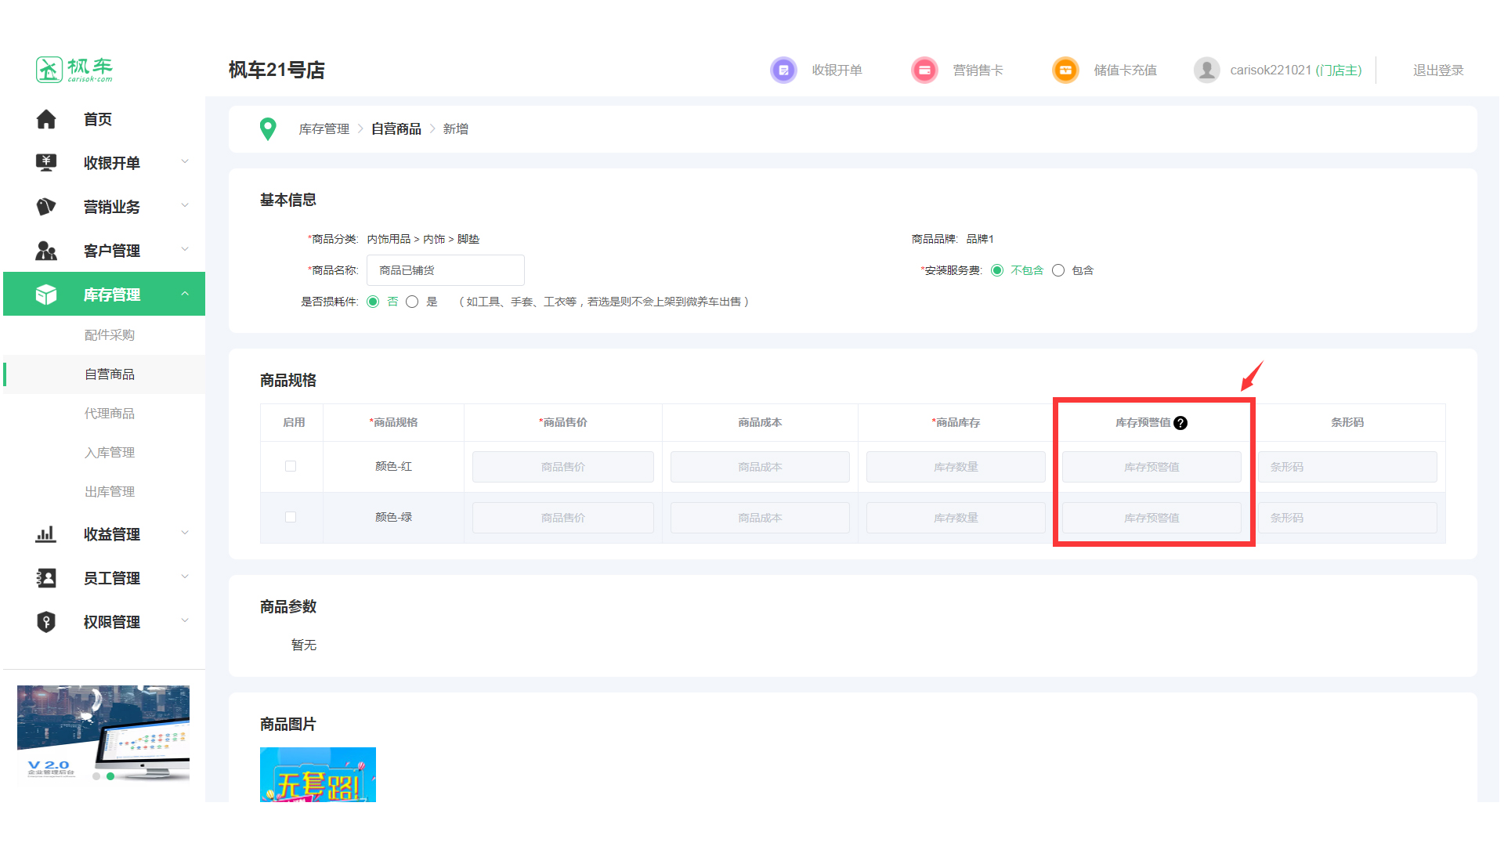Click 库存数量 field in 颜色-红 row
Viewport: 1504px width, 846px height.
coord(956,467)
